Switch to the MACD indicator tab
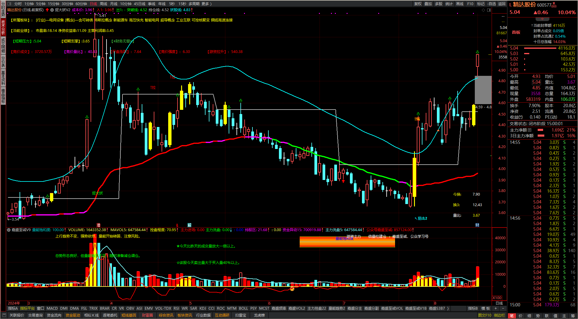 pyautogui.click(x=52, y=308)
